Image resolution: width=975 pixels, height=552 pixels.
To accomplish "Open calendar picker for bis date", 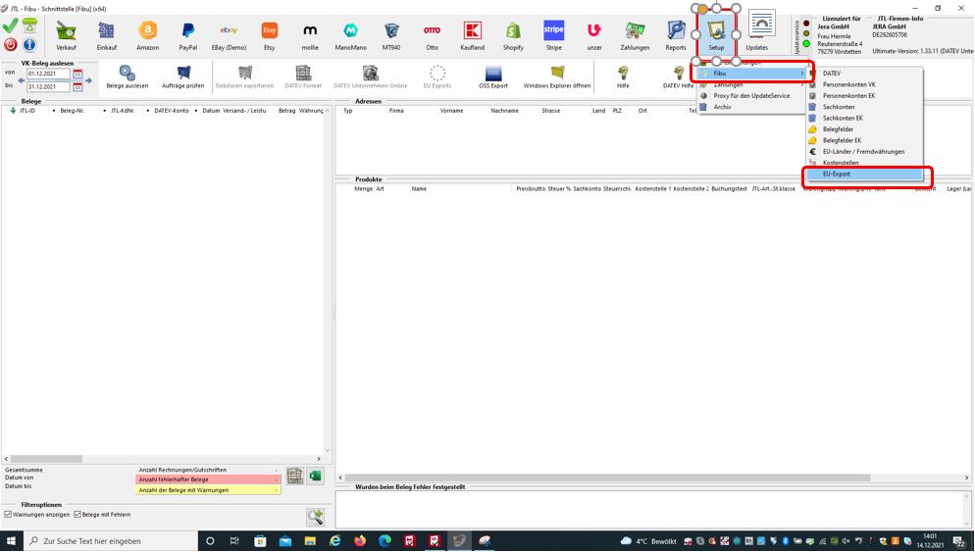I will (x=77, y=86).
